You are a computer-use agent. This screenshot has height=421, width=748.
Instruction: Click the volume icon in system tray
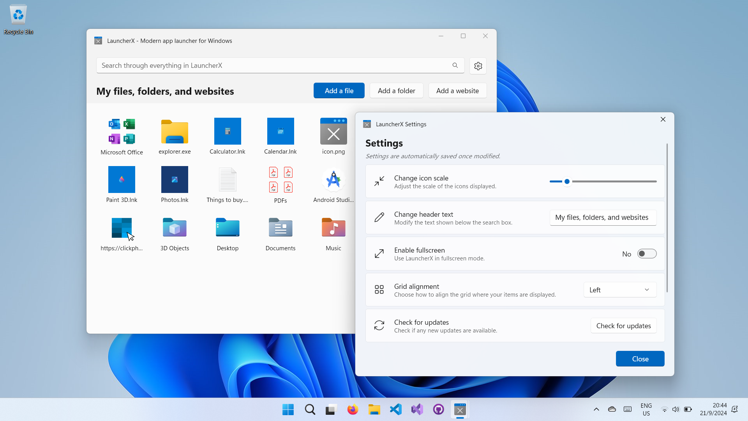click(x=676, y=409)
